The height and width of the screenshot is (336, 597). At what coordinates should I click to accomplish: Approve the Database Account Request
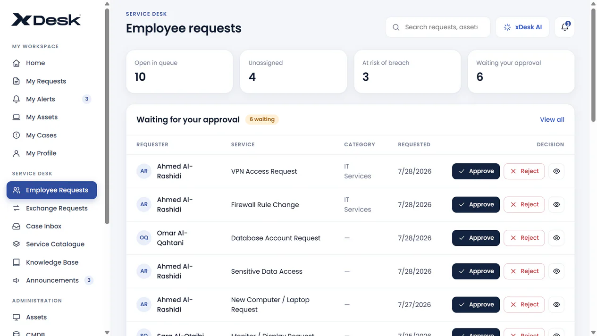(476, 238)
